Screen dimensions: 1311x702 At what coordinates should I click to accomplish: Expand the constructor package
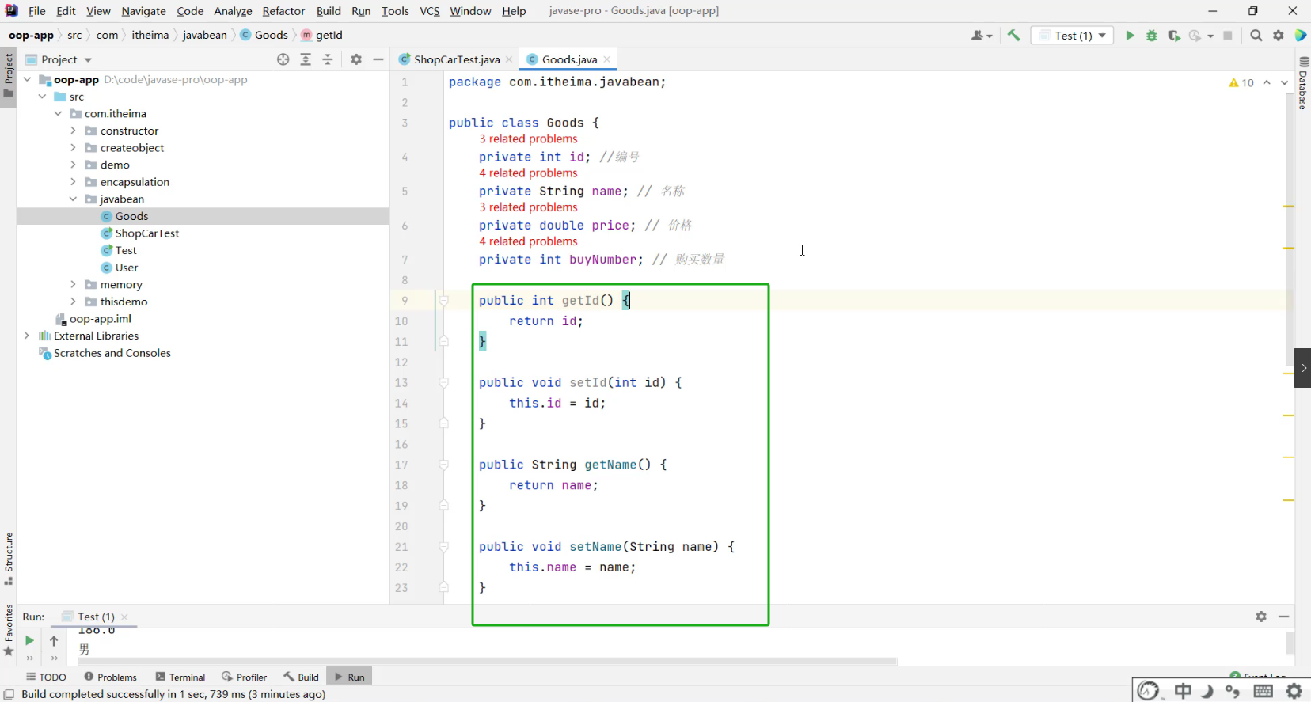click(x=73, y=131)
